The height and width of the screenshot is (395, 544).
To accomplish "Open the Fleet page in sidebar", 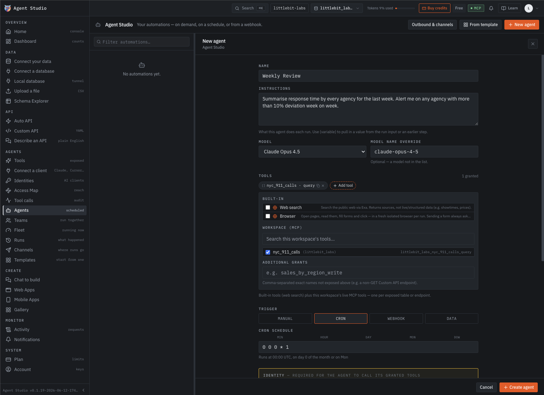I will pyautogui.click(x=44, y=230).
